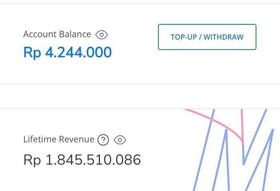Click the Rp 4.244.000 balance amount
This screenshot has height=191, width=280.
68,52
